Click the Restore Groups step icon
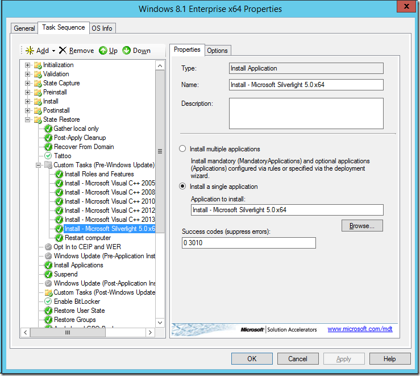Image resolution: width=420 pixels, height=376 pixels. 48,320
